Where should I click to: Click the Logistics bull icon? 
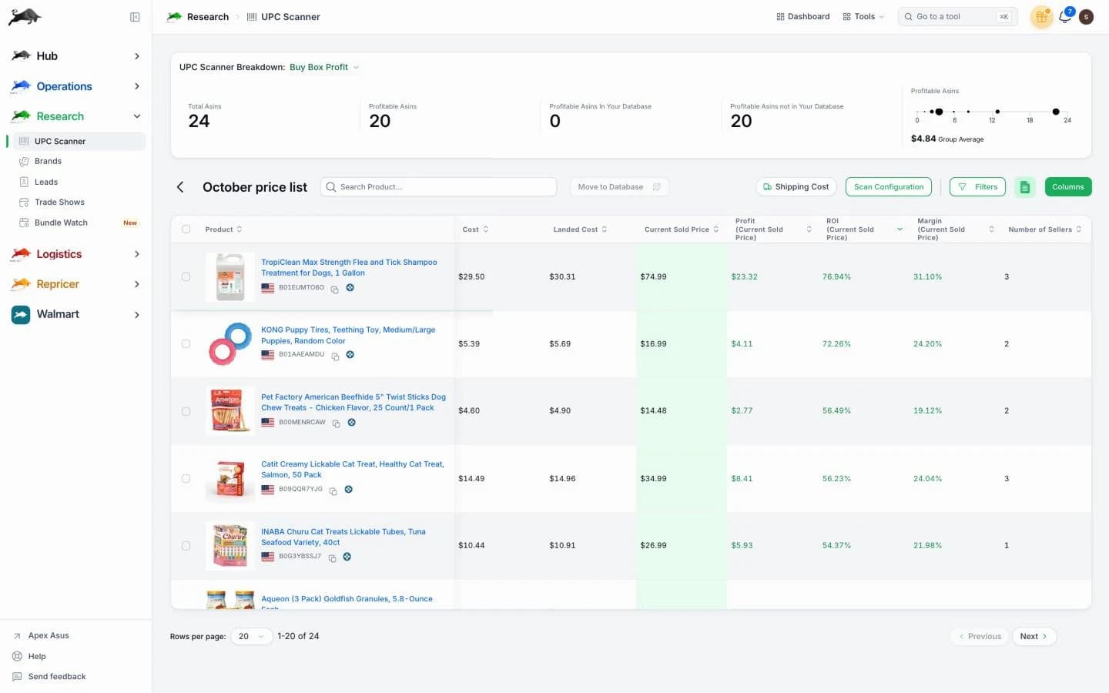pyautogui.click(x=21, y=254)
